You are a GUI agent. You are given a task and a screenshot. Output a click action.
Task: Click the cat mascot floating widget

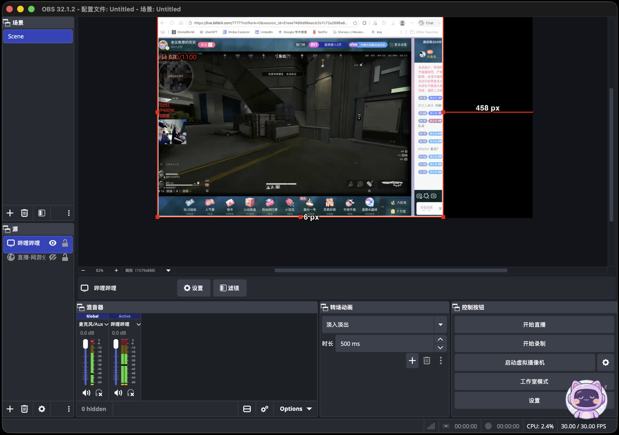[586, 399]
